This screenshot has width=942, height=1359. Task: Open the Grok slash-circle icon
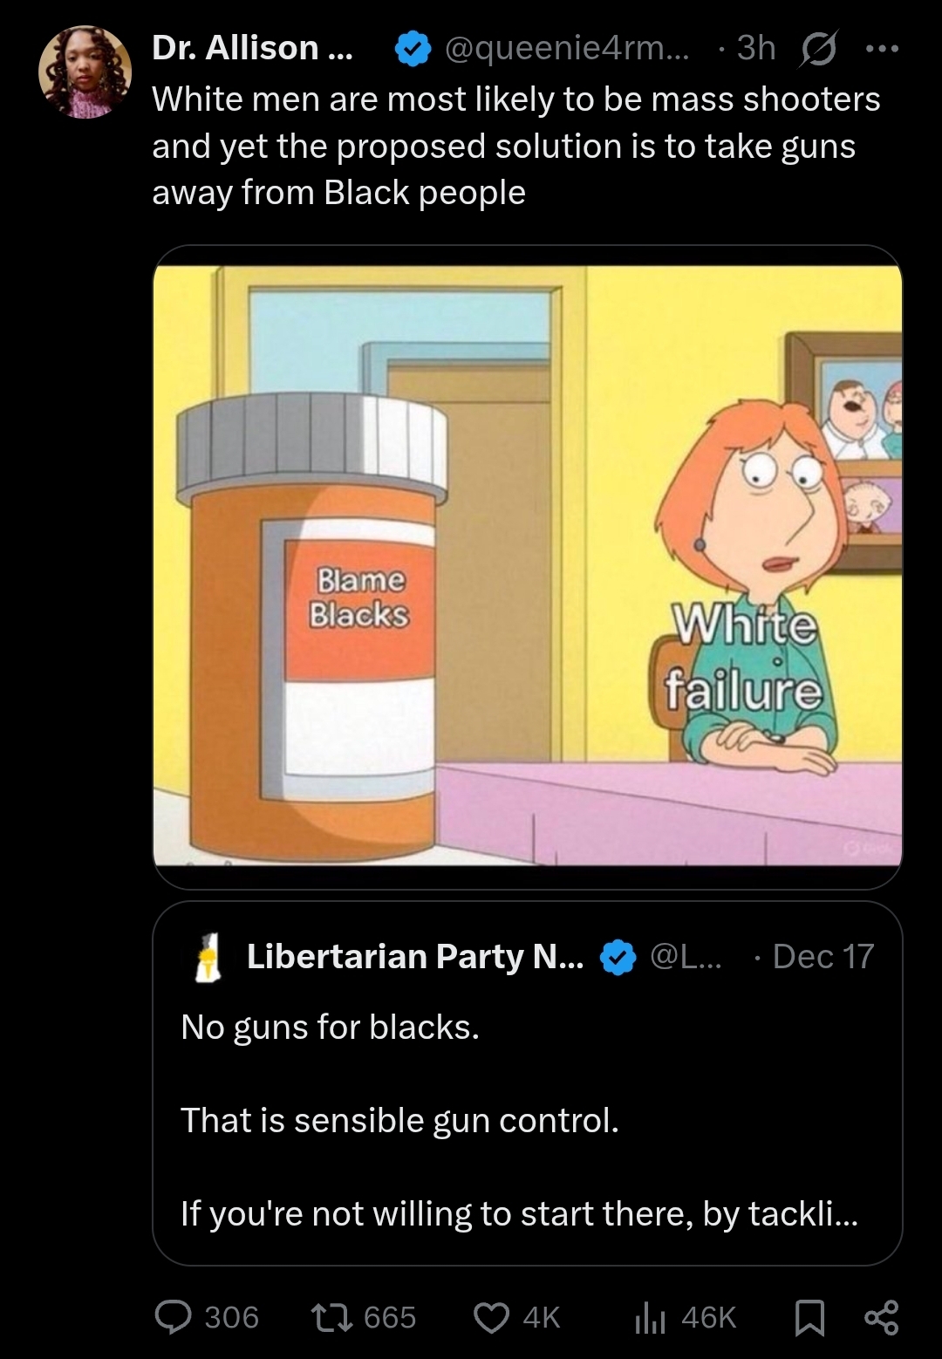(x=815, y=49)
